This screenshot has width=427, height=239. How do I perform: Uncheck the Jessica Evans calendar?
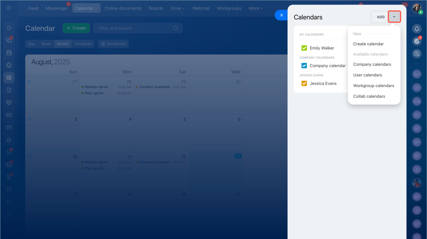[x=304, y=83]
